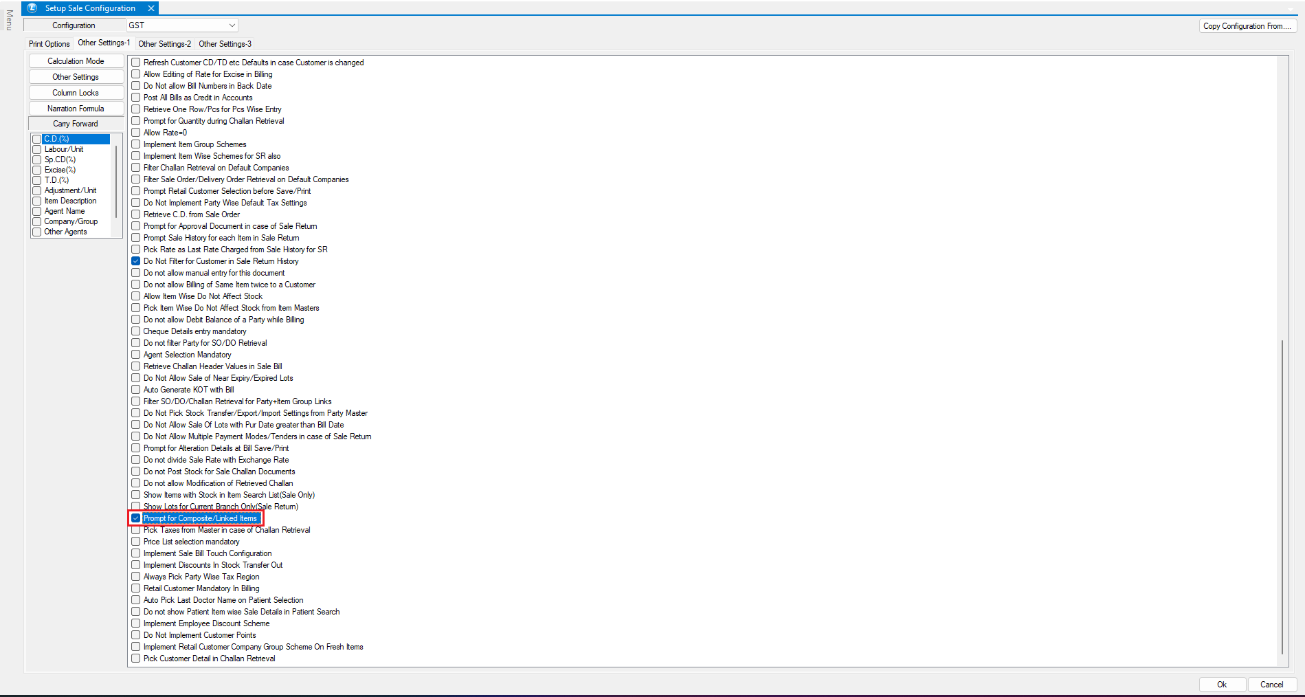Switch to the Other Settings-2 tab
Viewport: 1305px width, 697px height.
coord(164,44)
